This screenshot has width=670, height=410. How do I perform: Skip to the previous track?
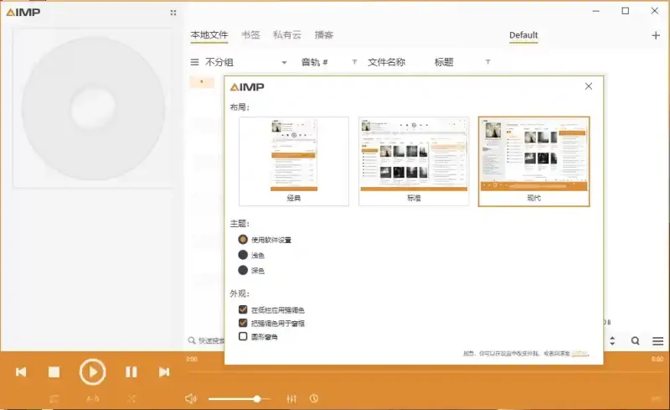tap(21, 372)
